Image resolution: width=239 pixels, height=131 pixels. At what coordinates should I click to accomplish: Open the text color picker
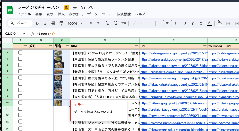coord(209,23)
